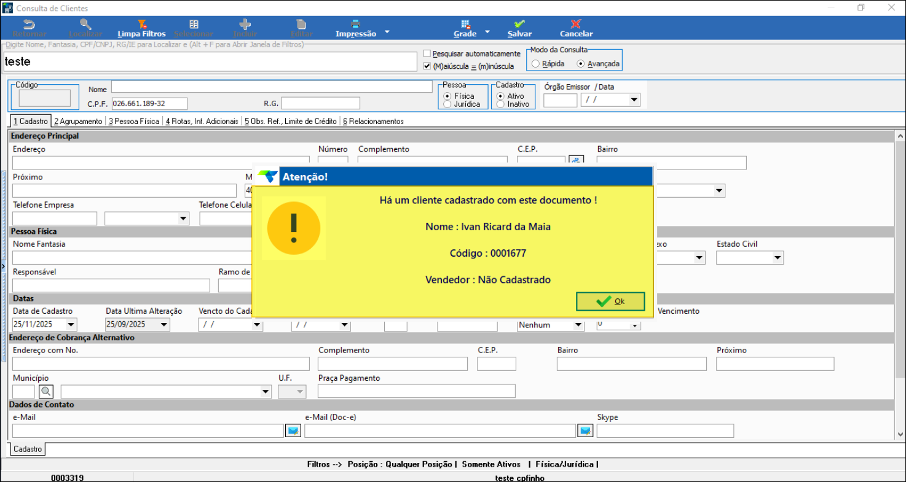The image size is (906, 482).
Task: Click the Limpa Filtros toolbar icon
Action: tap(141, 25)
